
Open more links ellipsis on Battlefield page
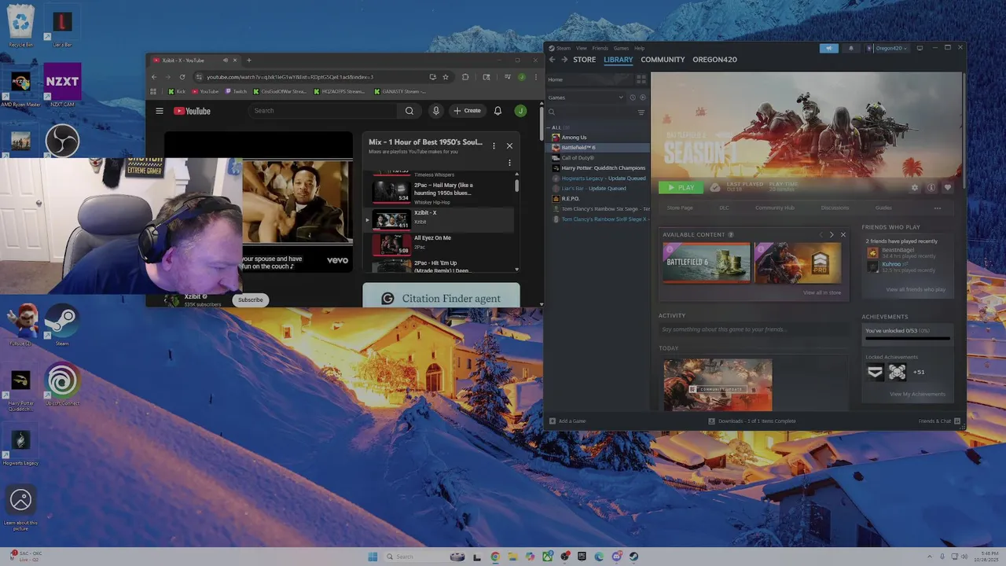937,208
